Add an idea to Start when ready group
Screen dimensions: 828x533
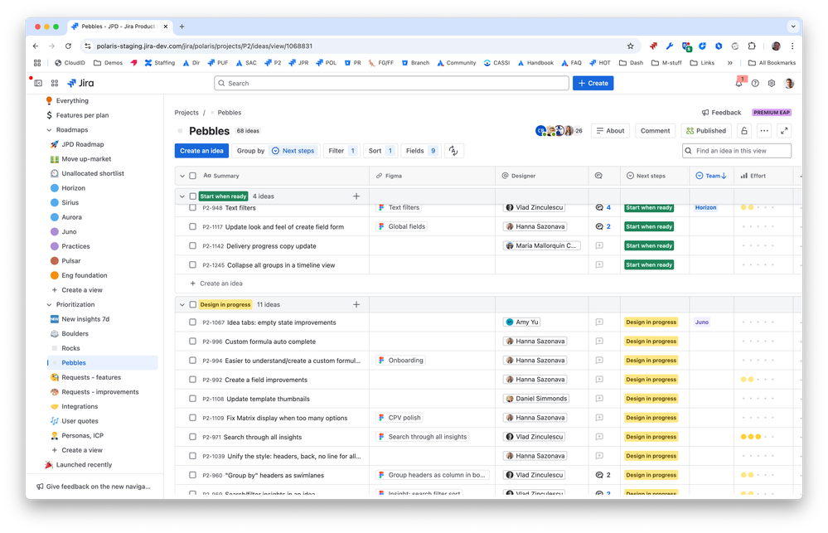tap(356, 196)
